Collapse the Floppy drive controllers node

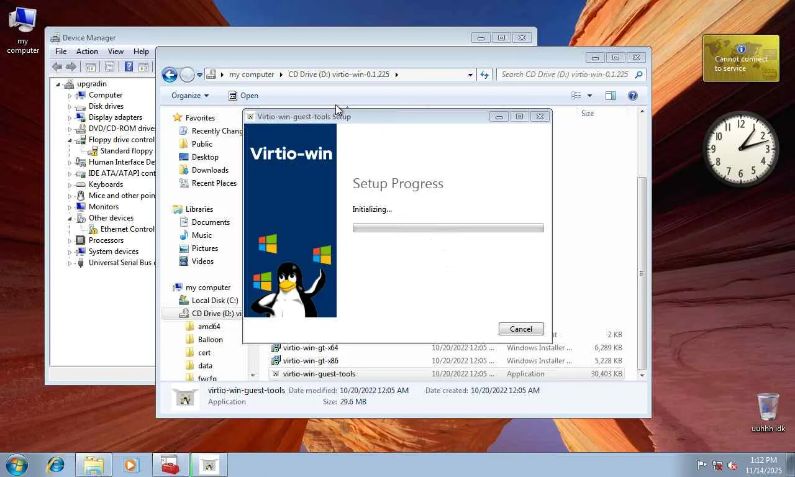(70, 140)
